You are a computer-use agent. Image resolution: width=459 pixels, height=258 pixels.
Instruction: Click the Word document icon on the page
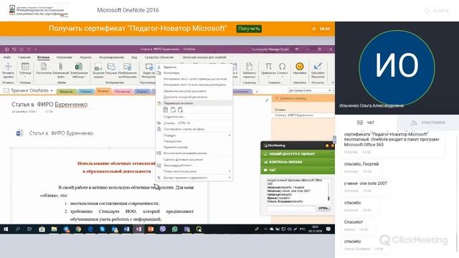tap(19, 133)
